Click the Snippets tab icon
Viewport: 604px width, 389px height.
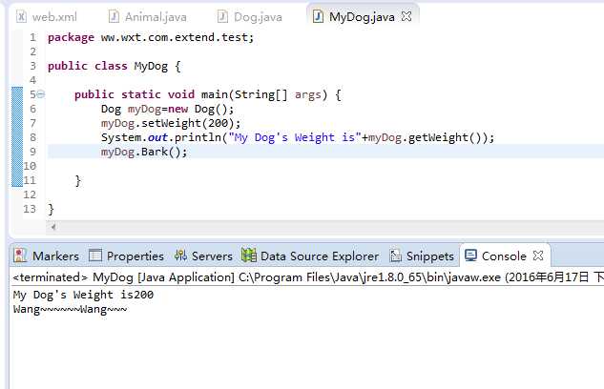tap(396, 256)
